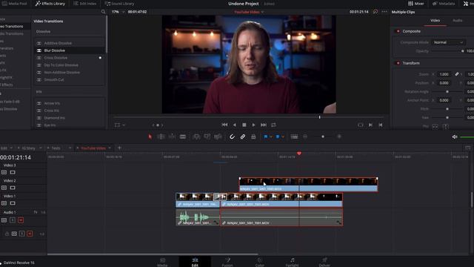Open the Edit page

[195, 262]
